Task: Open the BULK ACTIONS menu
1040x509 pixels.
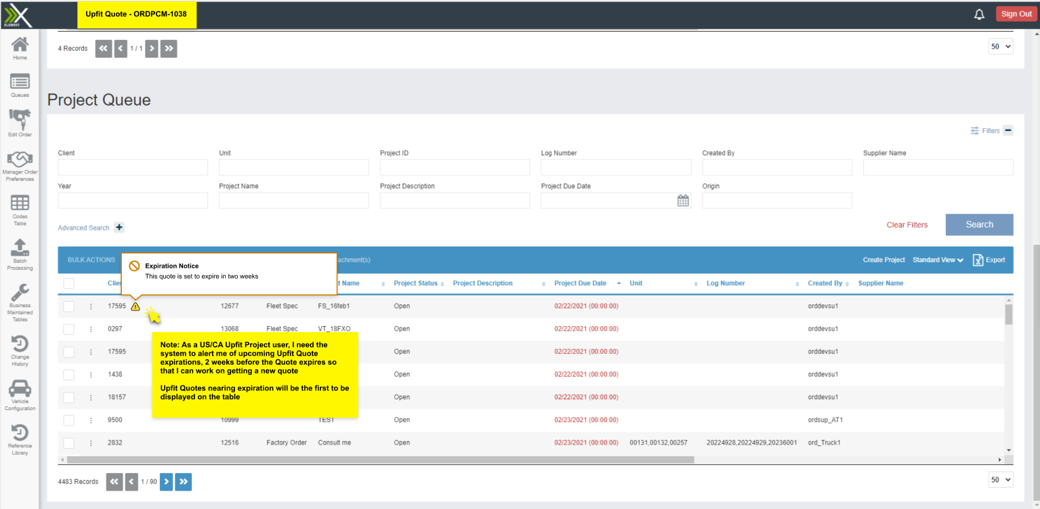Action: [91, 260]
